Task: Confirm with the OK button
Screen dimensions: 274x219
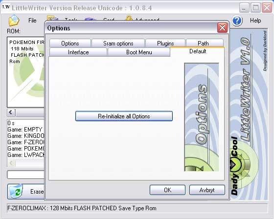Action: pyautogui.click(x=167, y=190)
